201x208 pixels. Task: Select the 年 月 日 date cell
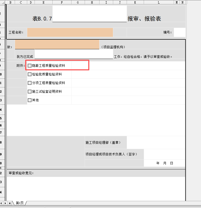click(165, 163)
